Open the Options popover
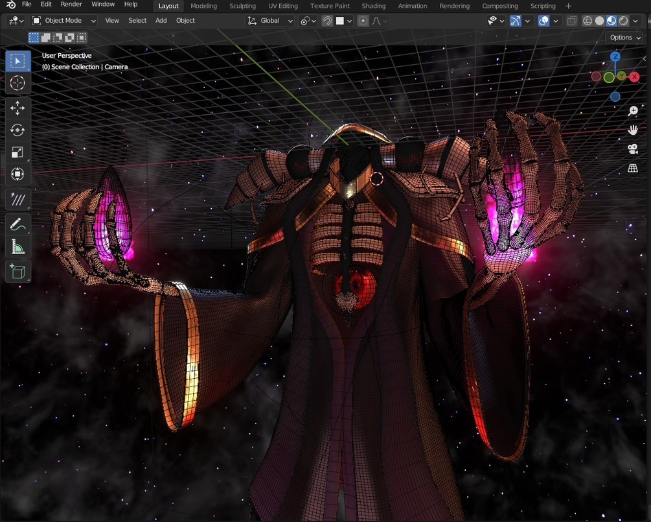Viewport: 651px width, 522px height. [625, 38]
